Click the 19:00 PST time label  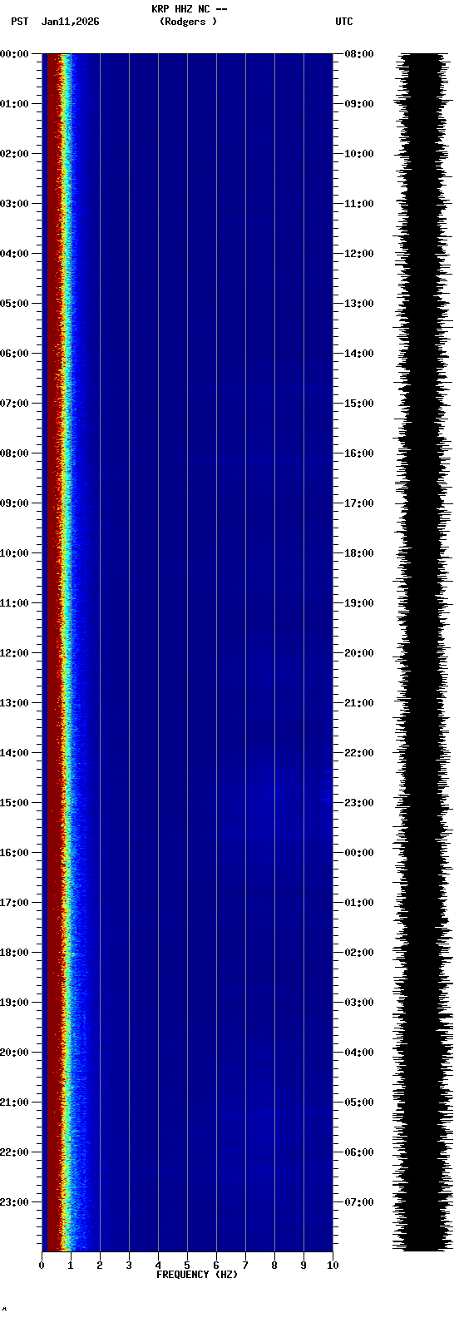pyautogui.click(x=14, y=1003)
